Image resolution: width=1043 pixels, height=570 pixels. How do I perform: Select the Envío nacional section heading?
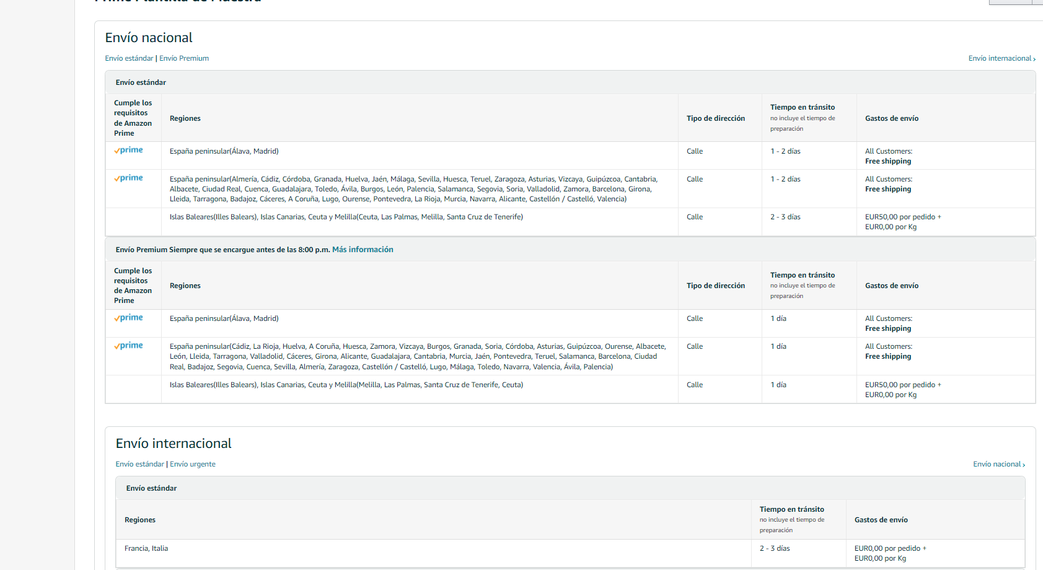pyautogui.click(x=149, y=38)
